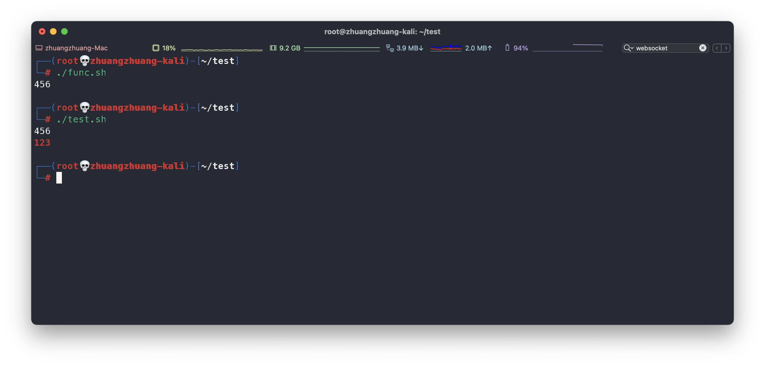Click the 9.2 GB memory value
Image resolution: width=765 pixels, height=366 pixels.
pyautogui.click(x=290, y=48)
